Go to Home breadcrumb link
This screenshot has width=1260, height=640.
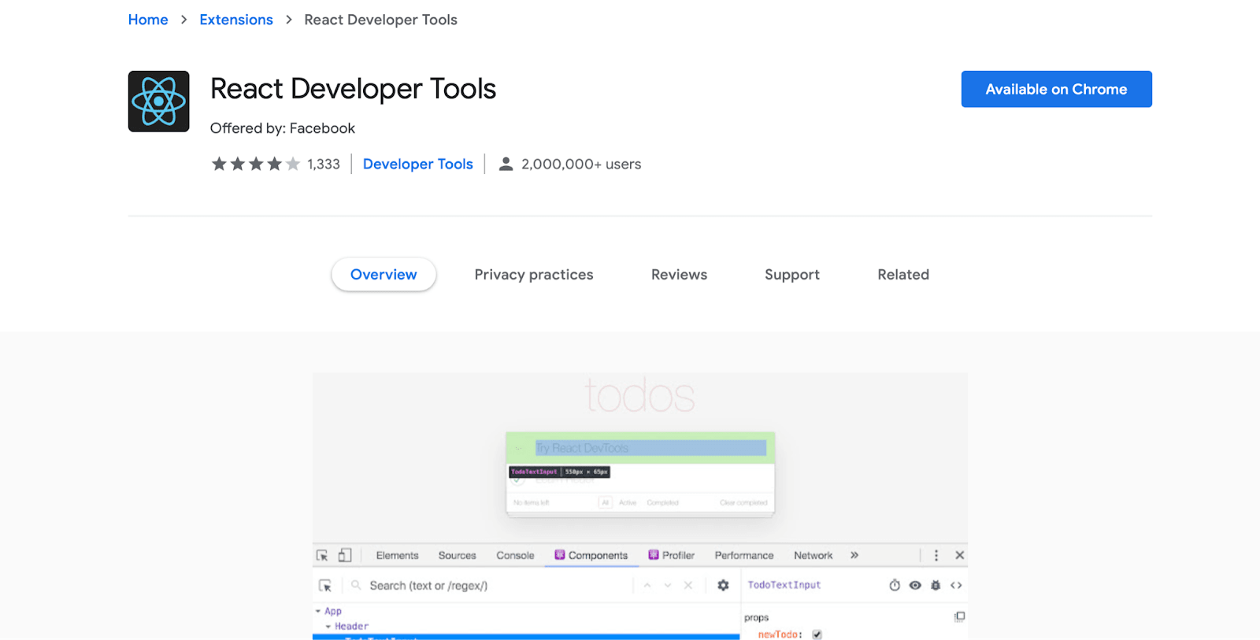point(148,20)
